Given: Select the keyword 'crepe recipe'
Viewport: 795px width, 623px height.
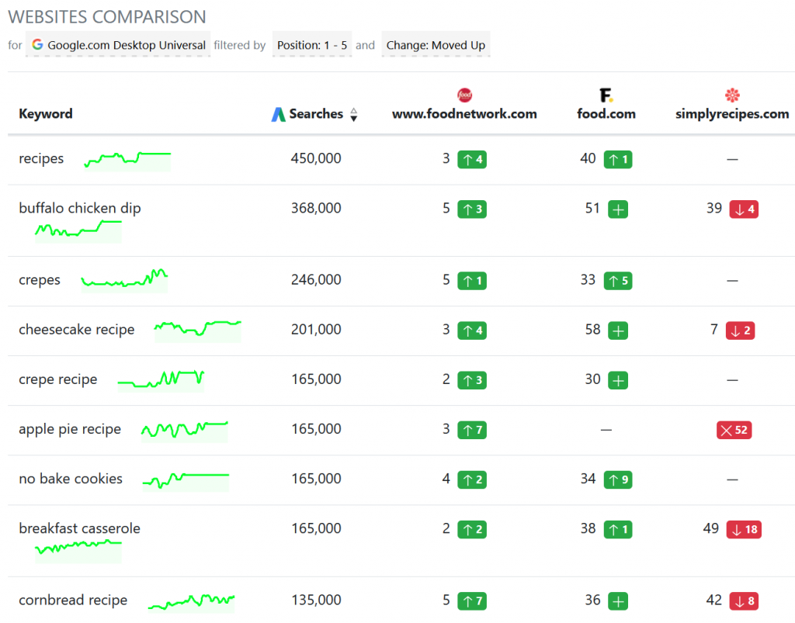Looking at the screenshot, I should tap(57, 379).
